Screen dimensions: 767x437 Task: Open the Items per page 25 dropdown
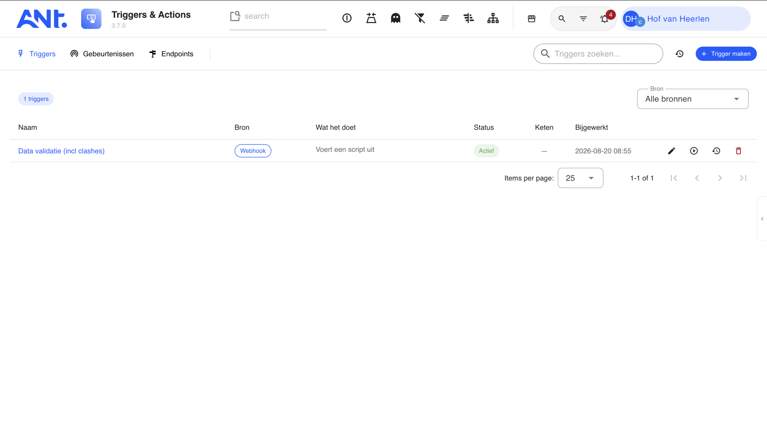(x=580, y=178)
